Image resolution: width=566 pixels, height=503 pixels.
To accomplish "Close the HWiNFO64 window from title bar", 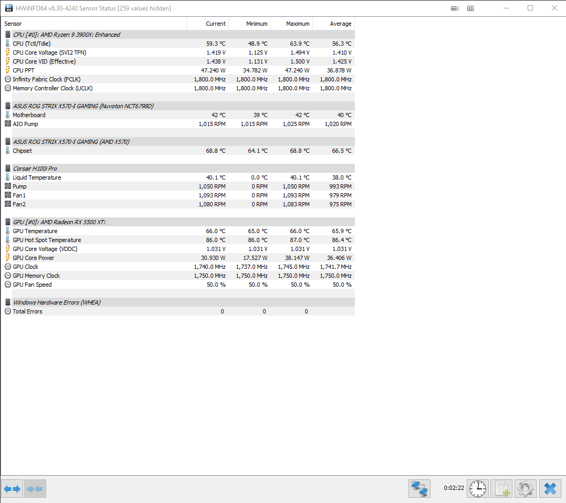I will [x=554, y=8].
